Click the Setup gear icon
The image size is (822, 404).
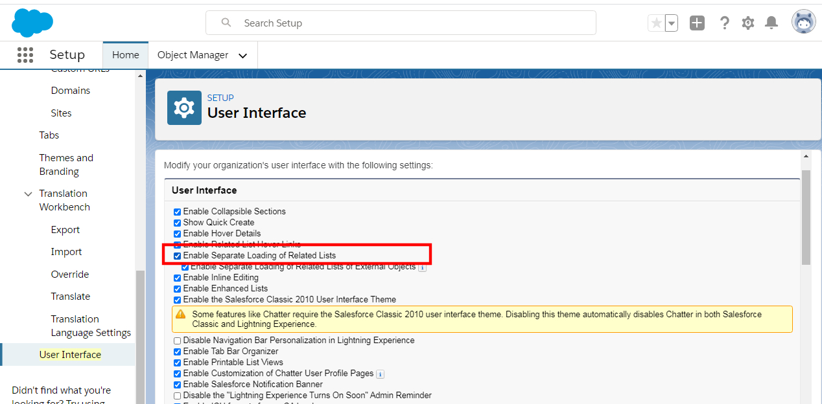[747, 22]
